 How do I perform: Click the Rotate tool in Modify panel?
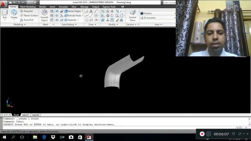(112, 16)
